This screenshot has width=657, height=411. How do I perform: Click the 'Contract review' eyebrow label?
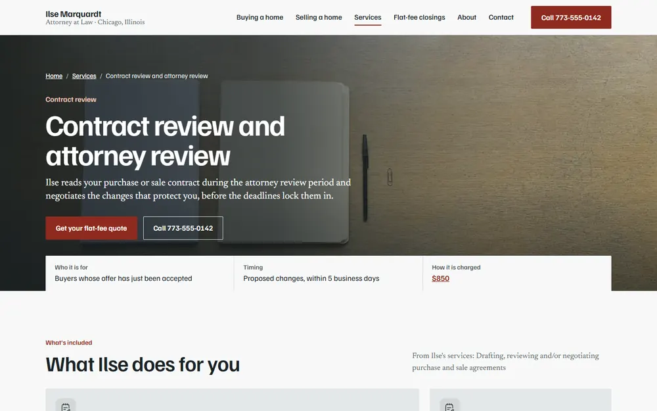(71, 99)
